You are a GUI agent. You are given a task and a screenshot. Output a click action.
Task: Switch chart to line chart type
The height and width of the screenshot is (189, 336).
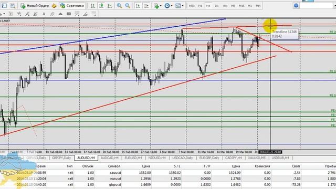tap(110, 6)
